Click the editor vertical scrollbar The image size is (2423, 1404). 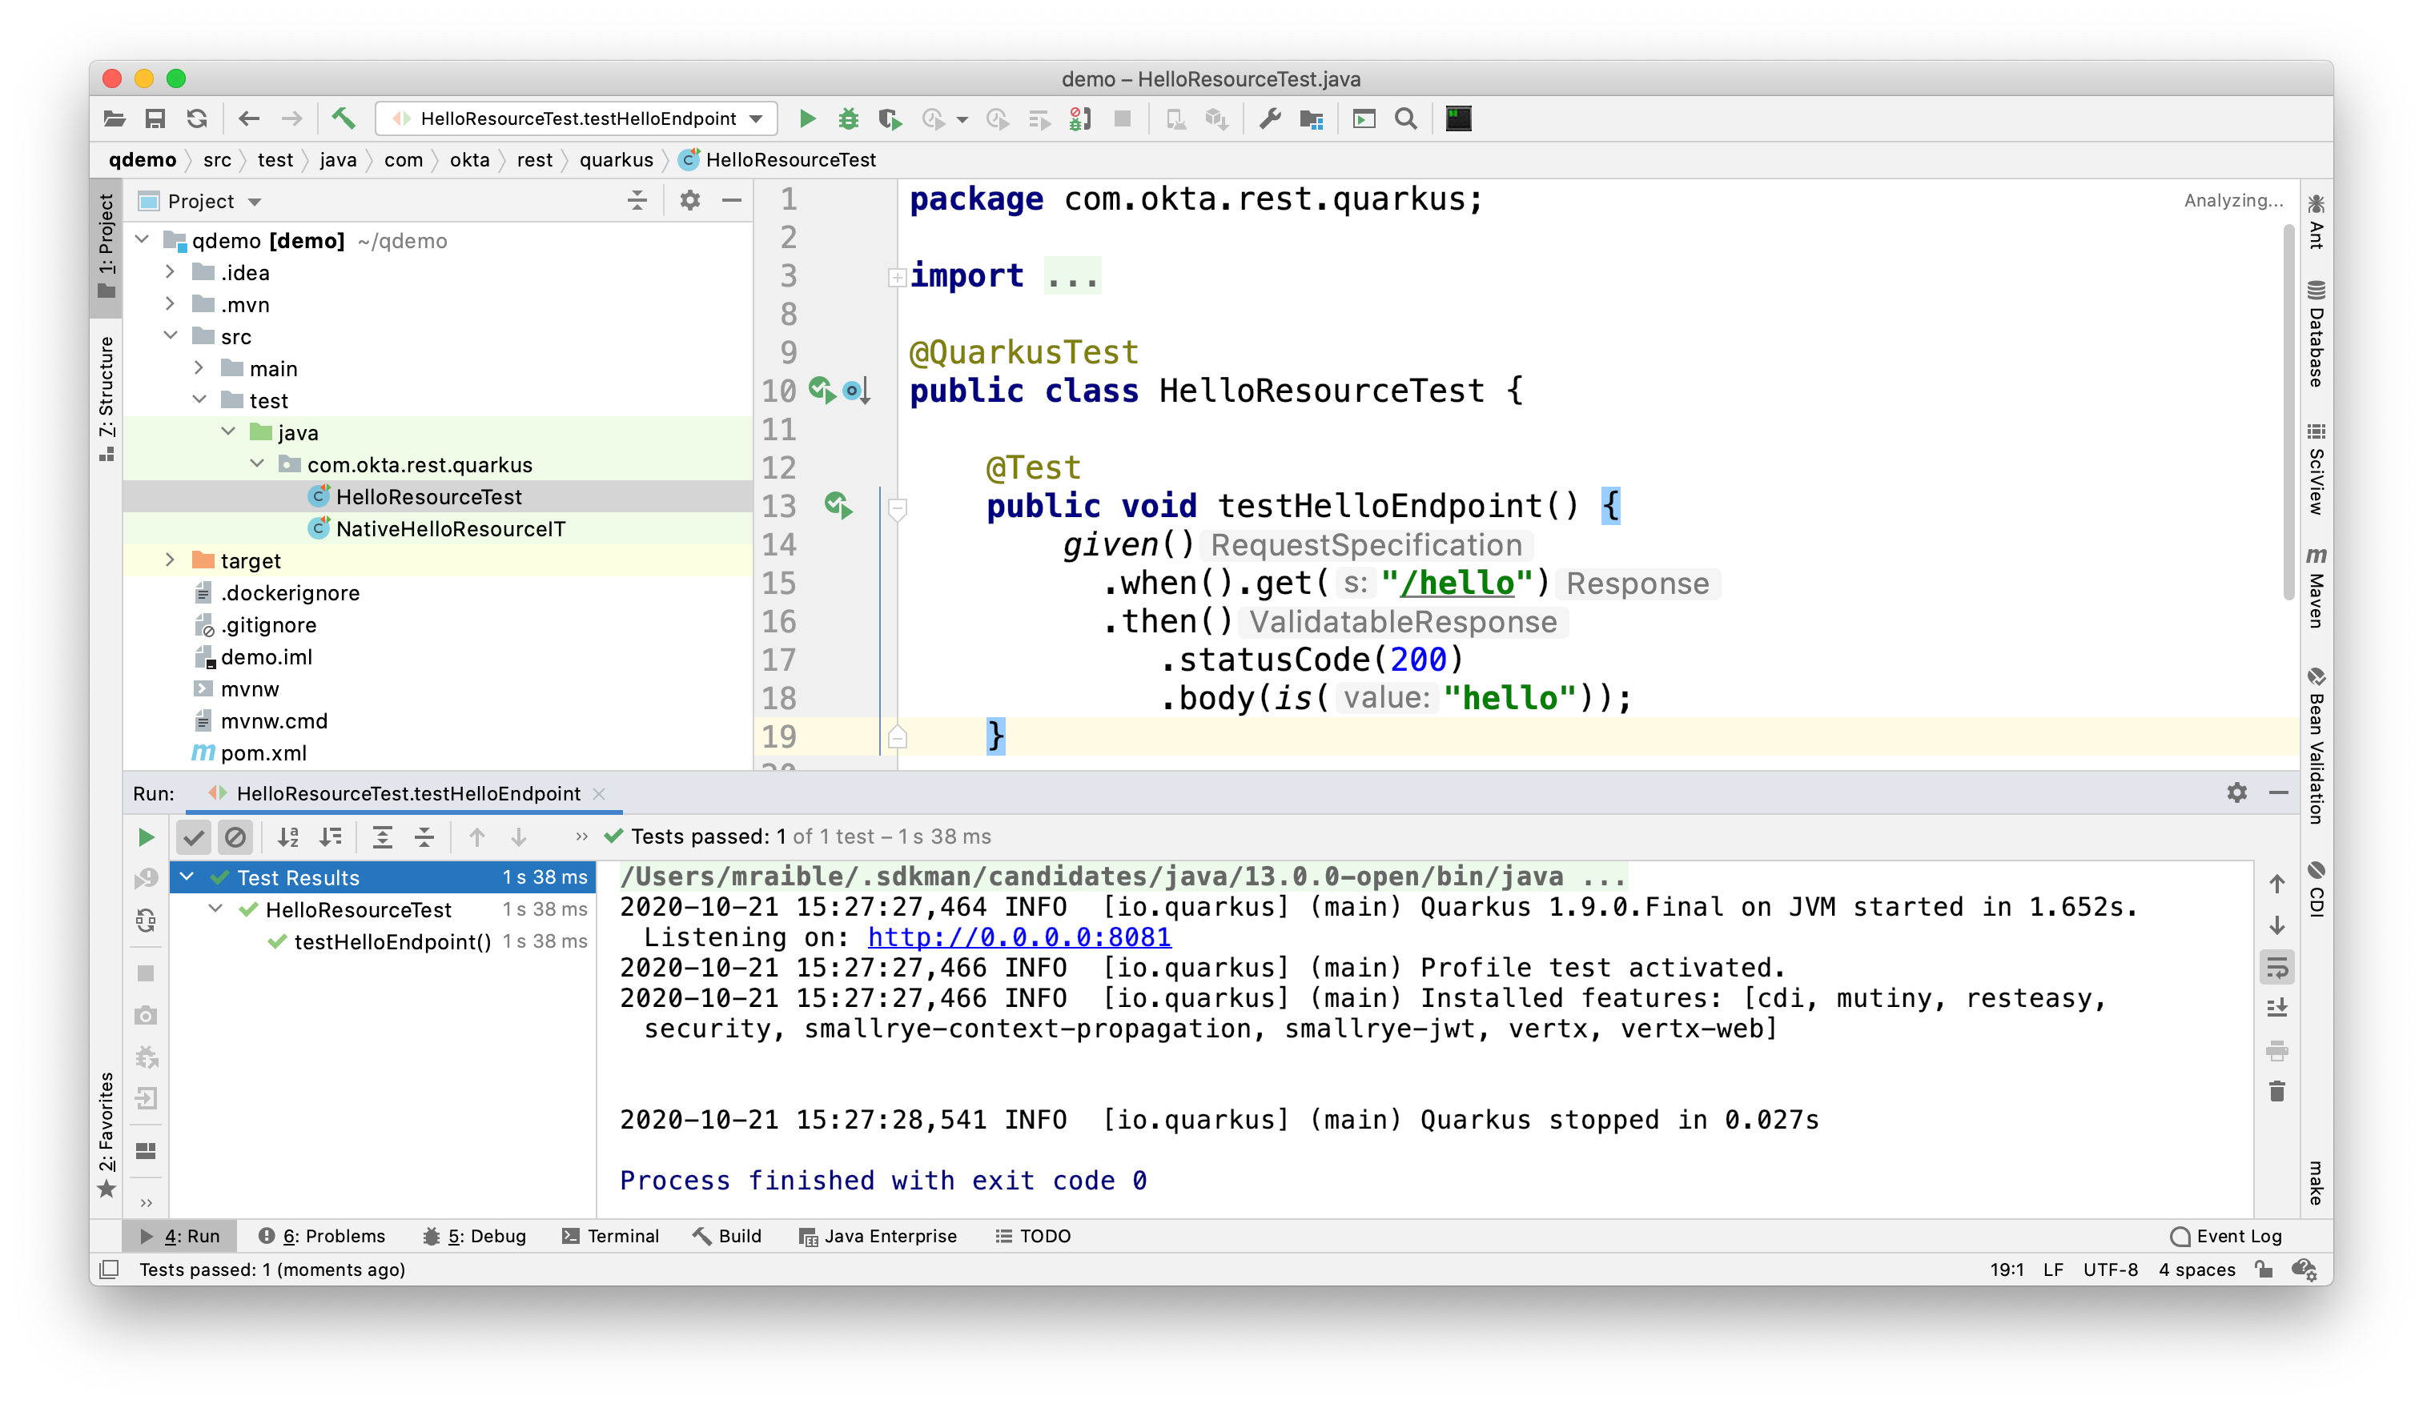click(x=2288, y=413)
